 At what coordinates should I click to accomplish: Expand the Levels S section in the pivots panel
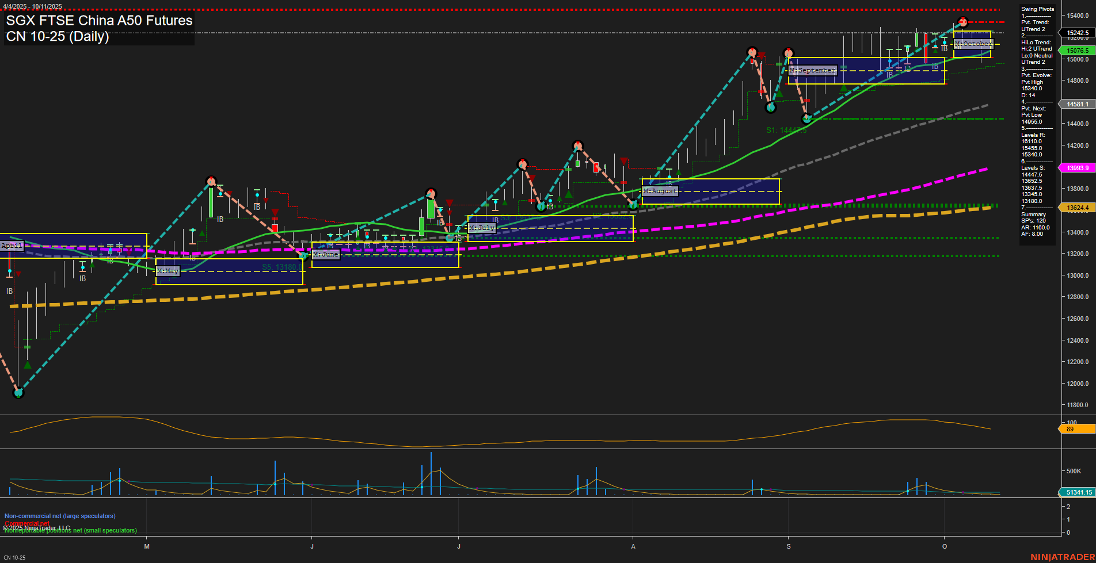tap(1033, 167)
